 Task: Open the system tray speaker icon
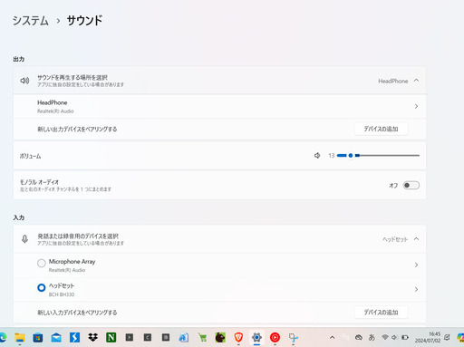[394, 337]
